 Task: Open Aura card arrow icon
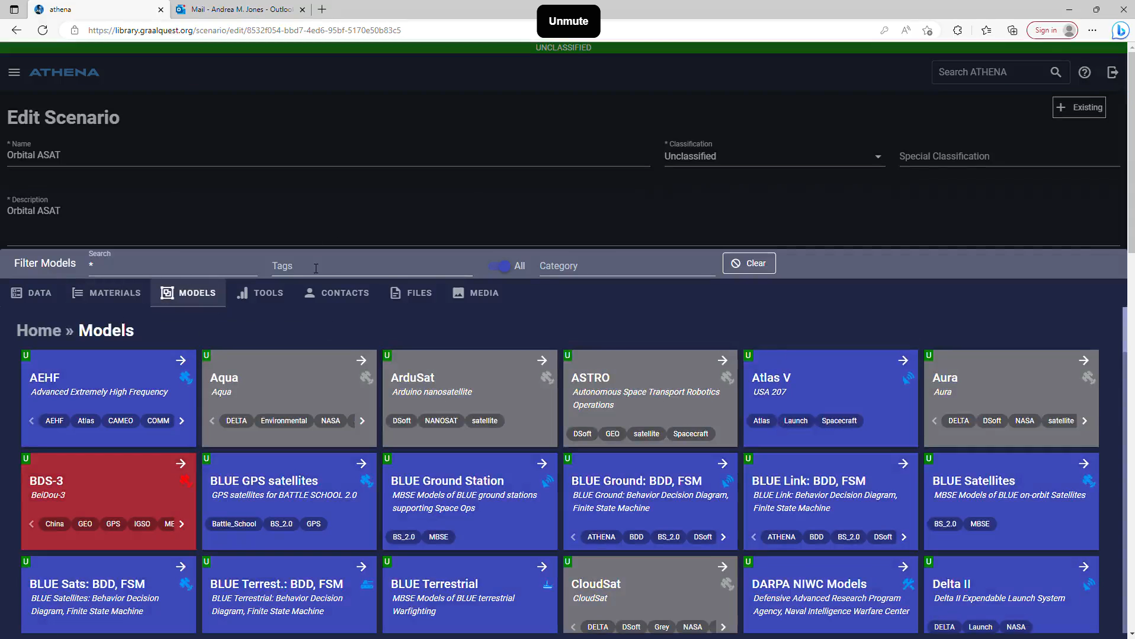[x=1083, y=360]
